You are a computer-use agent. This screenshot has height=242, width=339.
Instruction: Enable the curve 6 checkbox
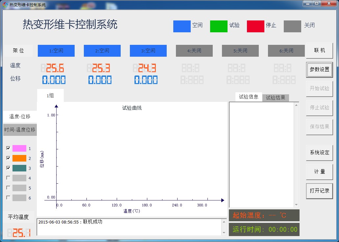(x=8, y=197)
